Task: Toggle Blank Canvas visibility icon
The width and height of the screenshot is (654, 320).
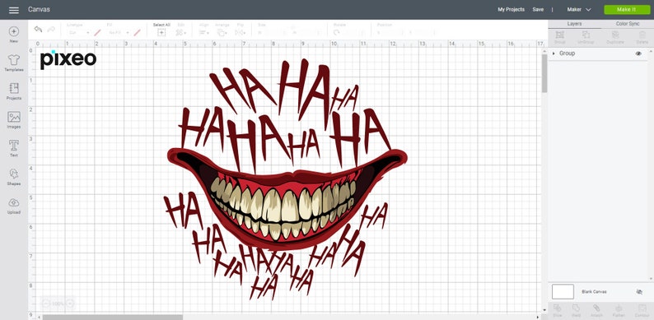Action: tap(639, 292)
